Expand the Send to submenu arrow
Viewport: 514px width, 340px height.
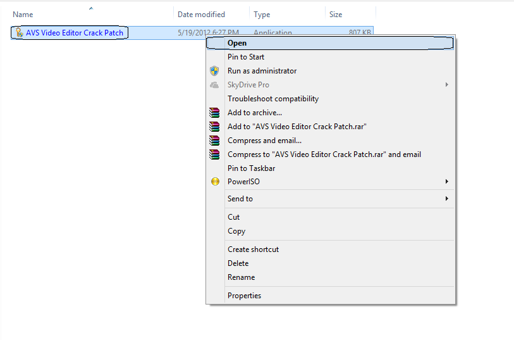tap(446, 199)
